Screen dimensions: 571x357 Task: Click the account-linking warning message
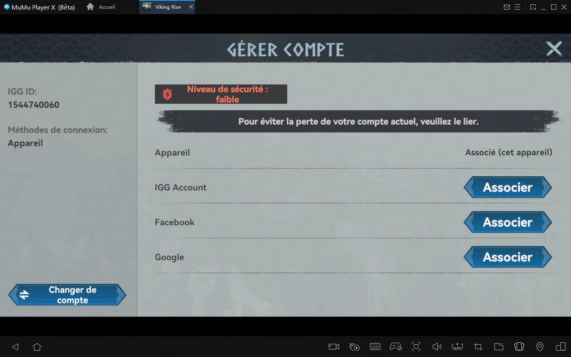358,122
